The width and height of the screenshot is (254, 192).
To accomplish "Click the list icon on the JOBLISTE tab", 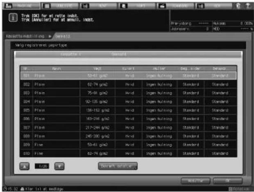I will [47, 6].
